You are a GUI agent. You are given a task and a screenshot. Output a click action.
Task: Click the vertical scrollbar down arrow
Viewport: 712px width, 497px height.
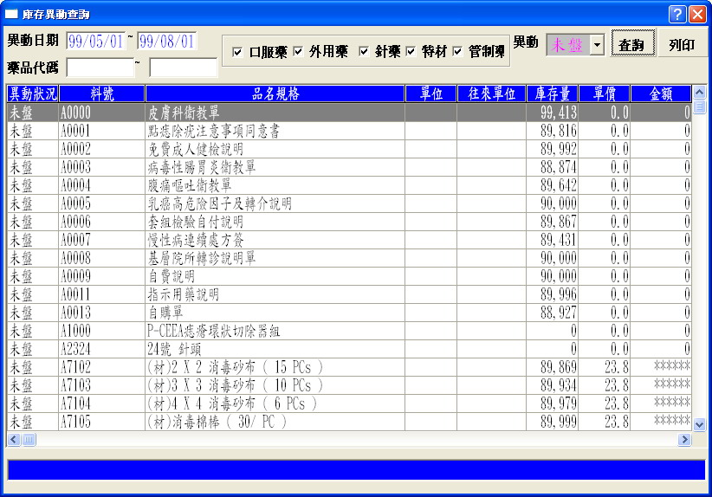(700, 424)
